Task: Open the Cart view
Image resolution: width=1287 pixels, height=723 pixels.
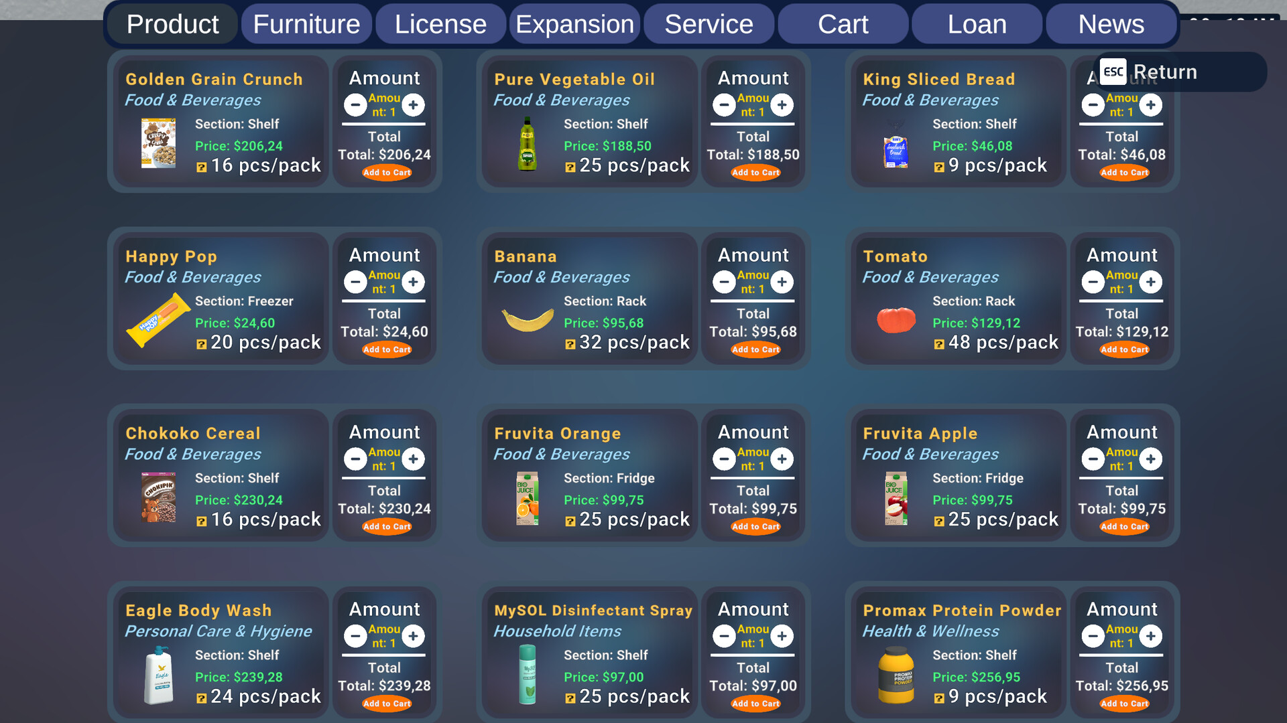Action: (843, 23)
